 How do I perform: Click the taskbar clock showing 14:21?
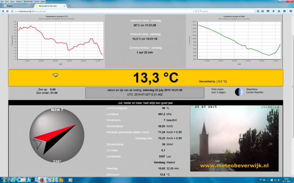[x=286, y=180]
